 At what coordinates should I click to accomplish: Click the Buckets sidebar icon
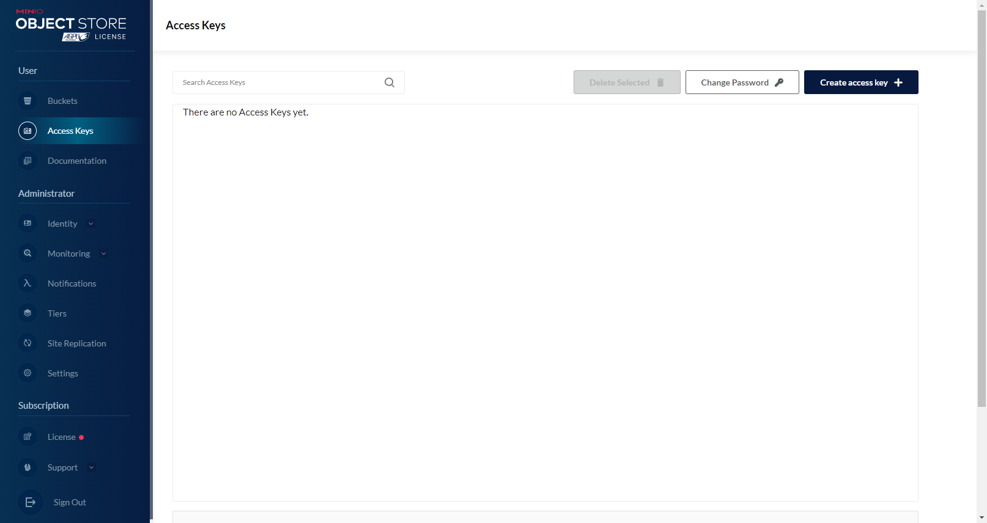[x=28, y=101]
